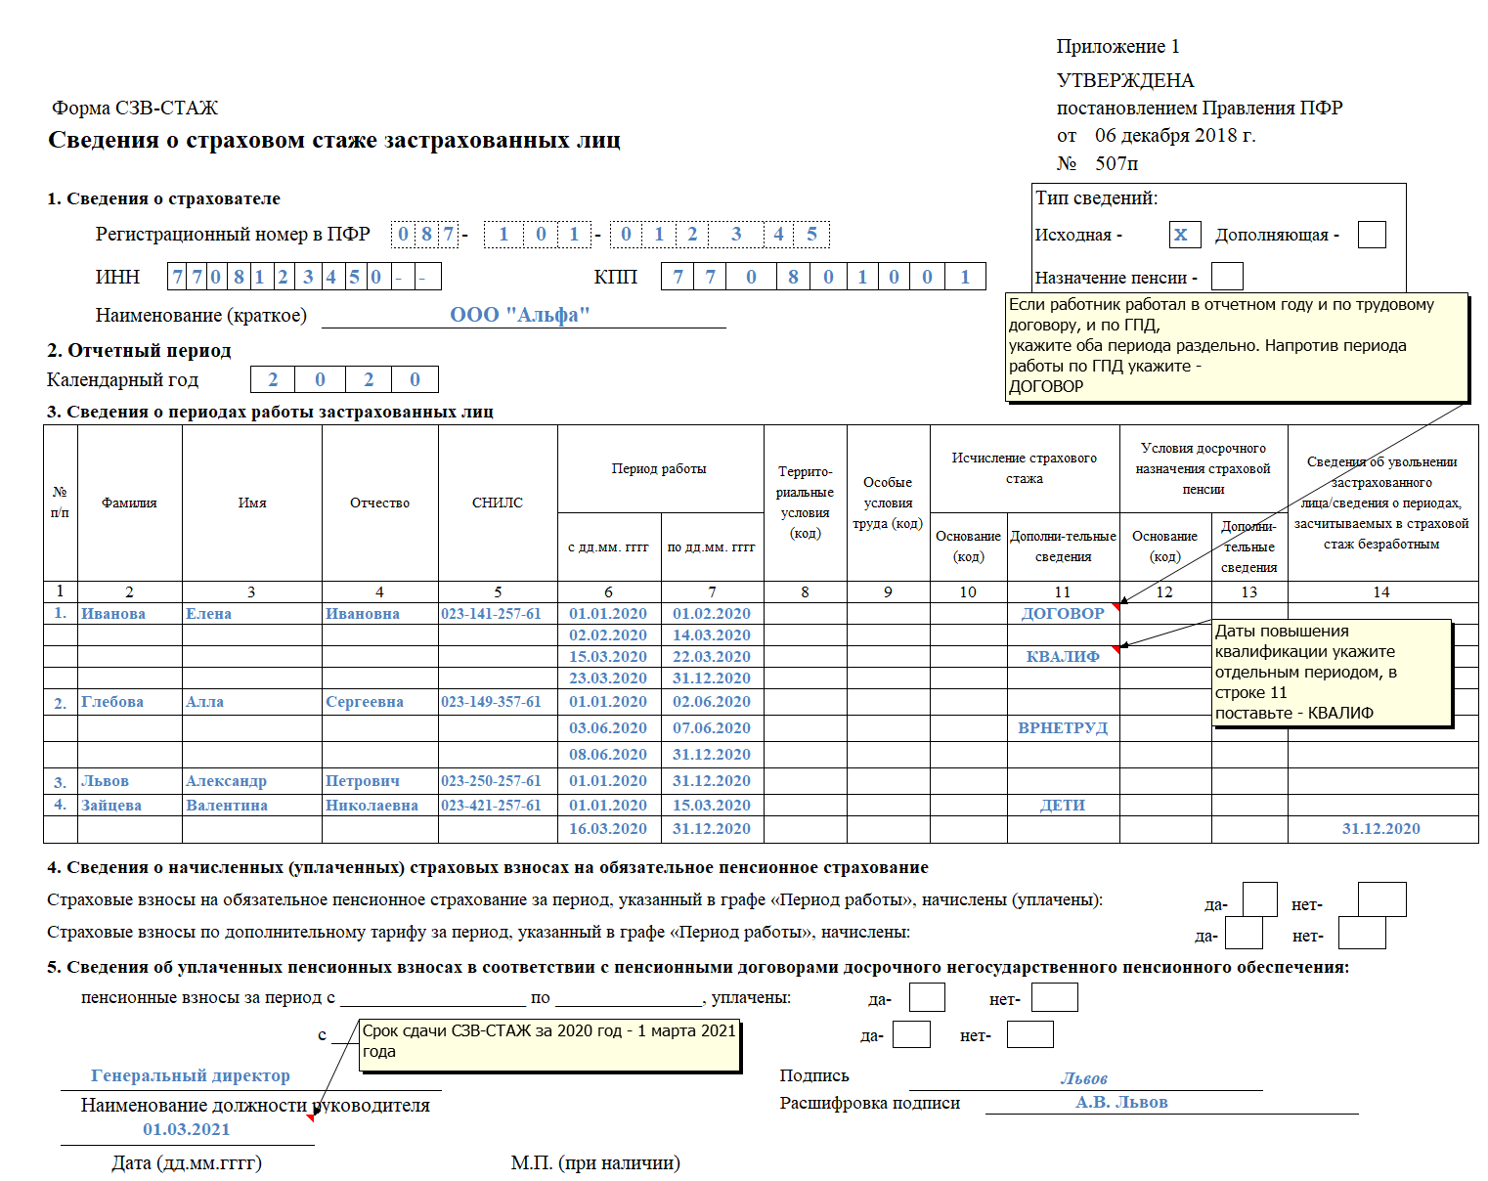
Task: Tick нет for обязательное пенсионное страхование contributions
Action: (1382, 899)
